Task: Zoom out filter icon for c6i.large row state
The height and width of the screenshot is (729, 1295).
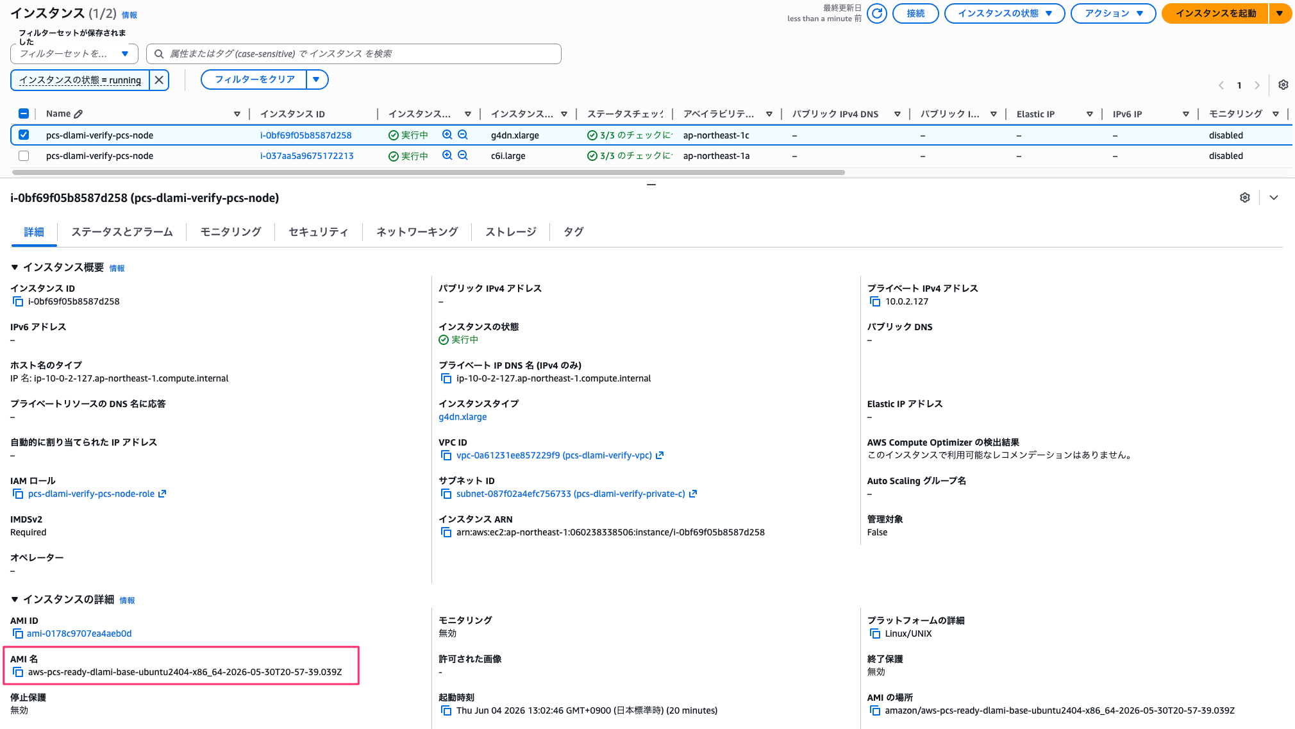Action: [x=463, y=155]
